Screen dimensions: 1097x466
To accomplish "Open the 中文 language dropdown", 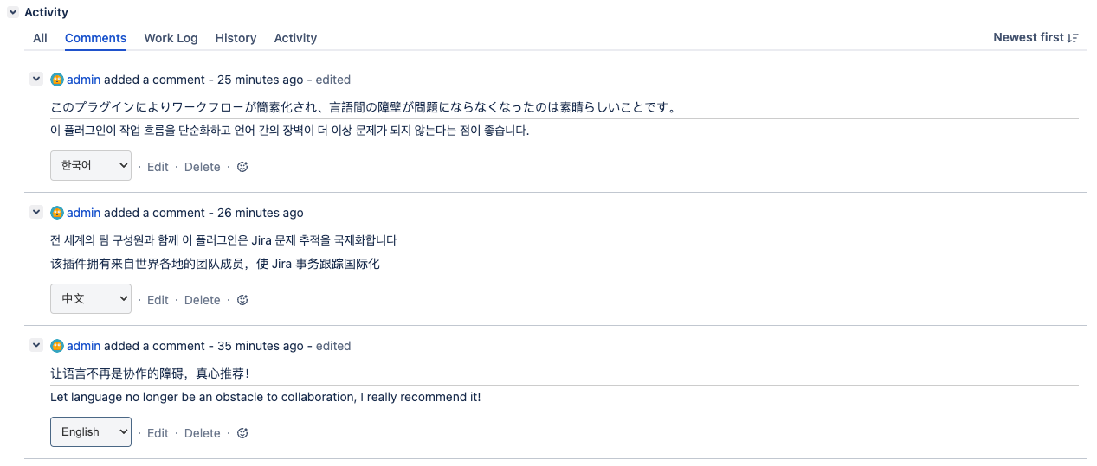I will [91, 299].
